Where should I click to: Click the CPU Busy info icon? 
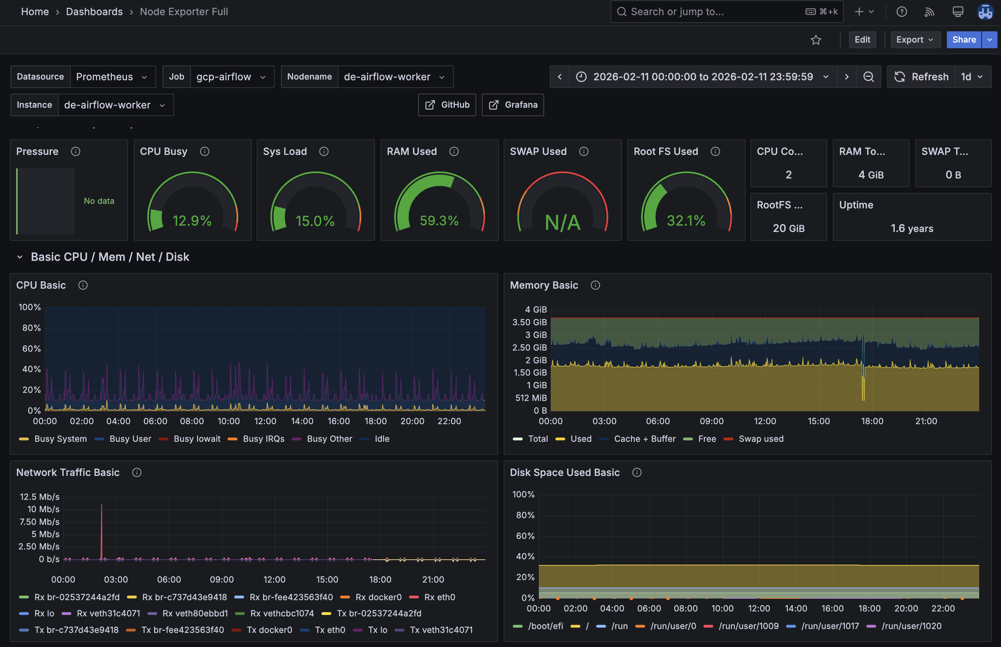click(204, 151)
